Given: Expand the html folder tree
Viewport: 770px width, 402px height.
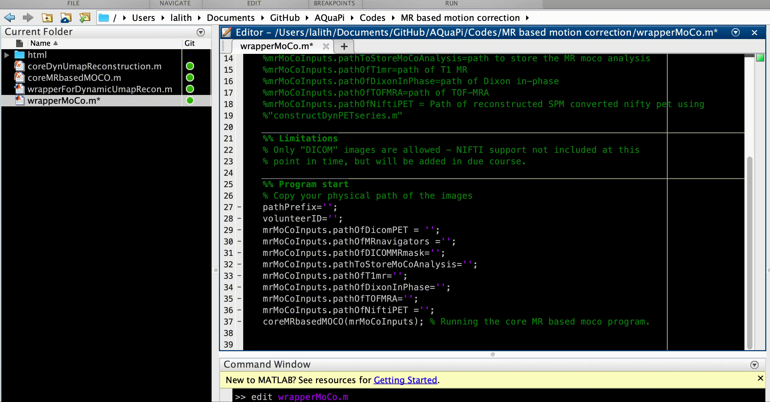Looking at the screenshot, I should [x=7, y=55].
